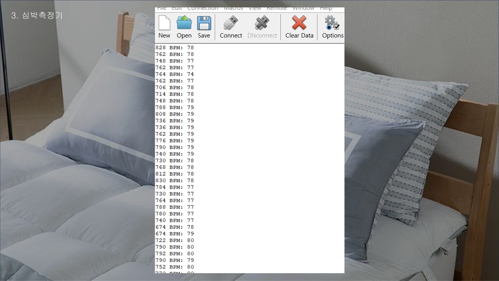
Task: Place cursor on line '808 BPM: 79'
Action: tap(175, 114)
